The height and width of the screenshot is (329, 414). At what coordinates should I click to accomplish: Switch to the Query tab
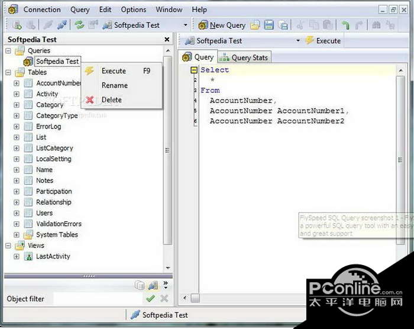pos(198,57)
